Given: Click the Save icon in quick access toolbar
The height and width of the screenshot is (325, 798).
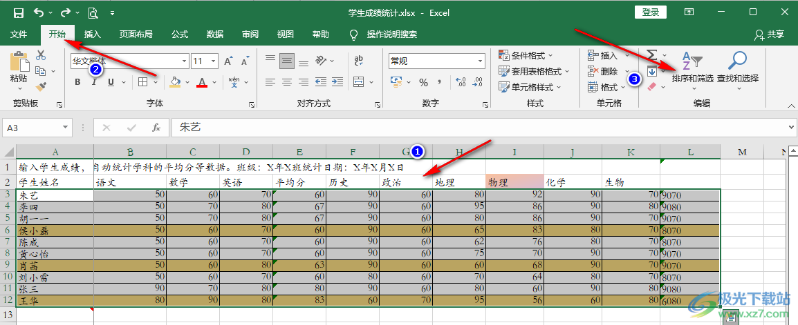Looking at the screenshot, I should 19,12.
